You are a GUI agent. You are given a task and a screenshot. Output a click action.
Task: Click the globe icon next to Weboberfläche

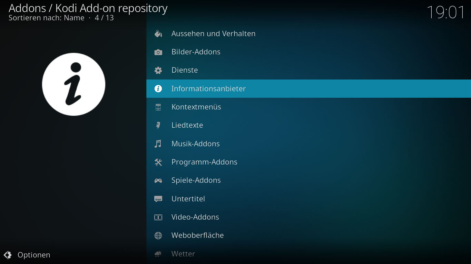158,235
